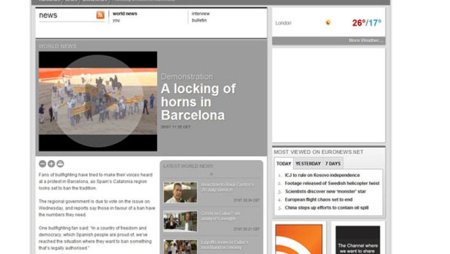Click Crisis in Cuba story thumbnail
Viewport: 450px width, 254px height.
point(180,221)
